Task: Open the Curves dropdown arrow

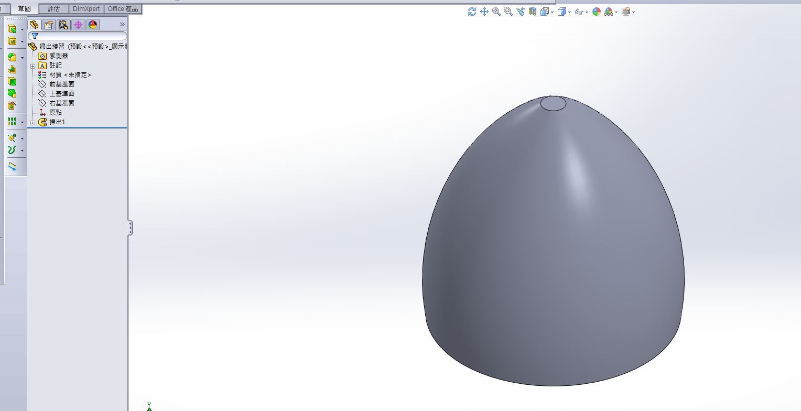Action: (22, 150)
